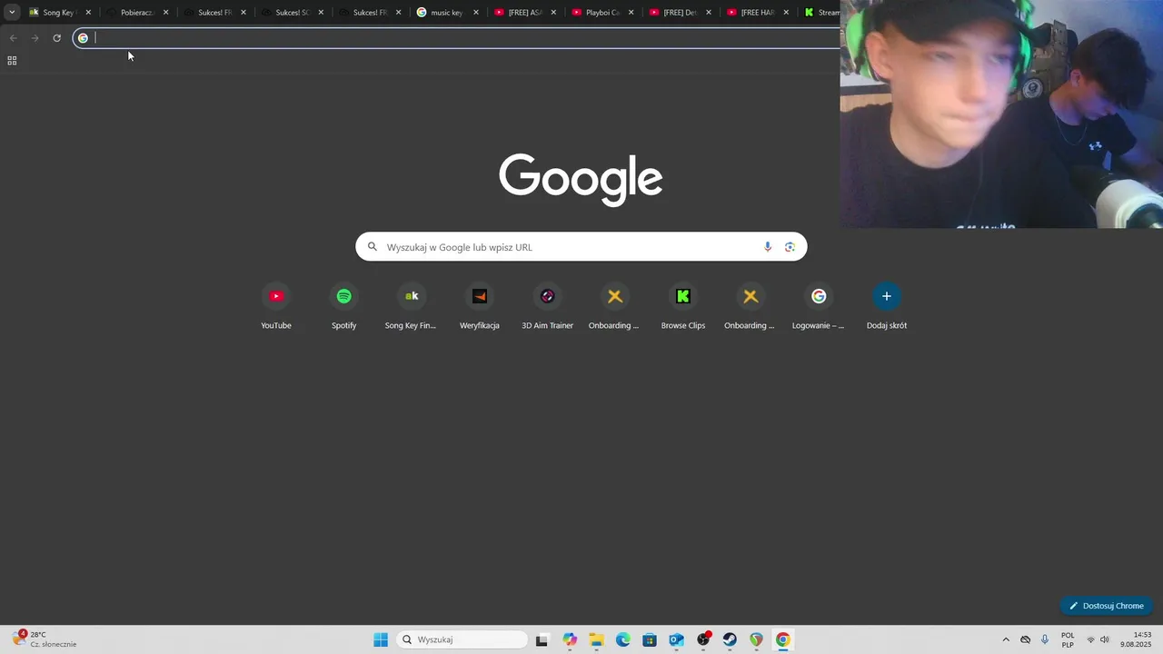Open the apps grid in the bookmarks bar

pos(12,61)
